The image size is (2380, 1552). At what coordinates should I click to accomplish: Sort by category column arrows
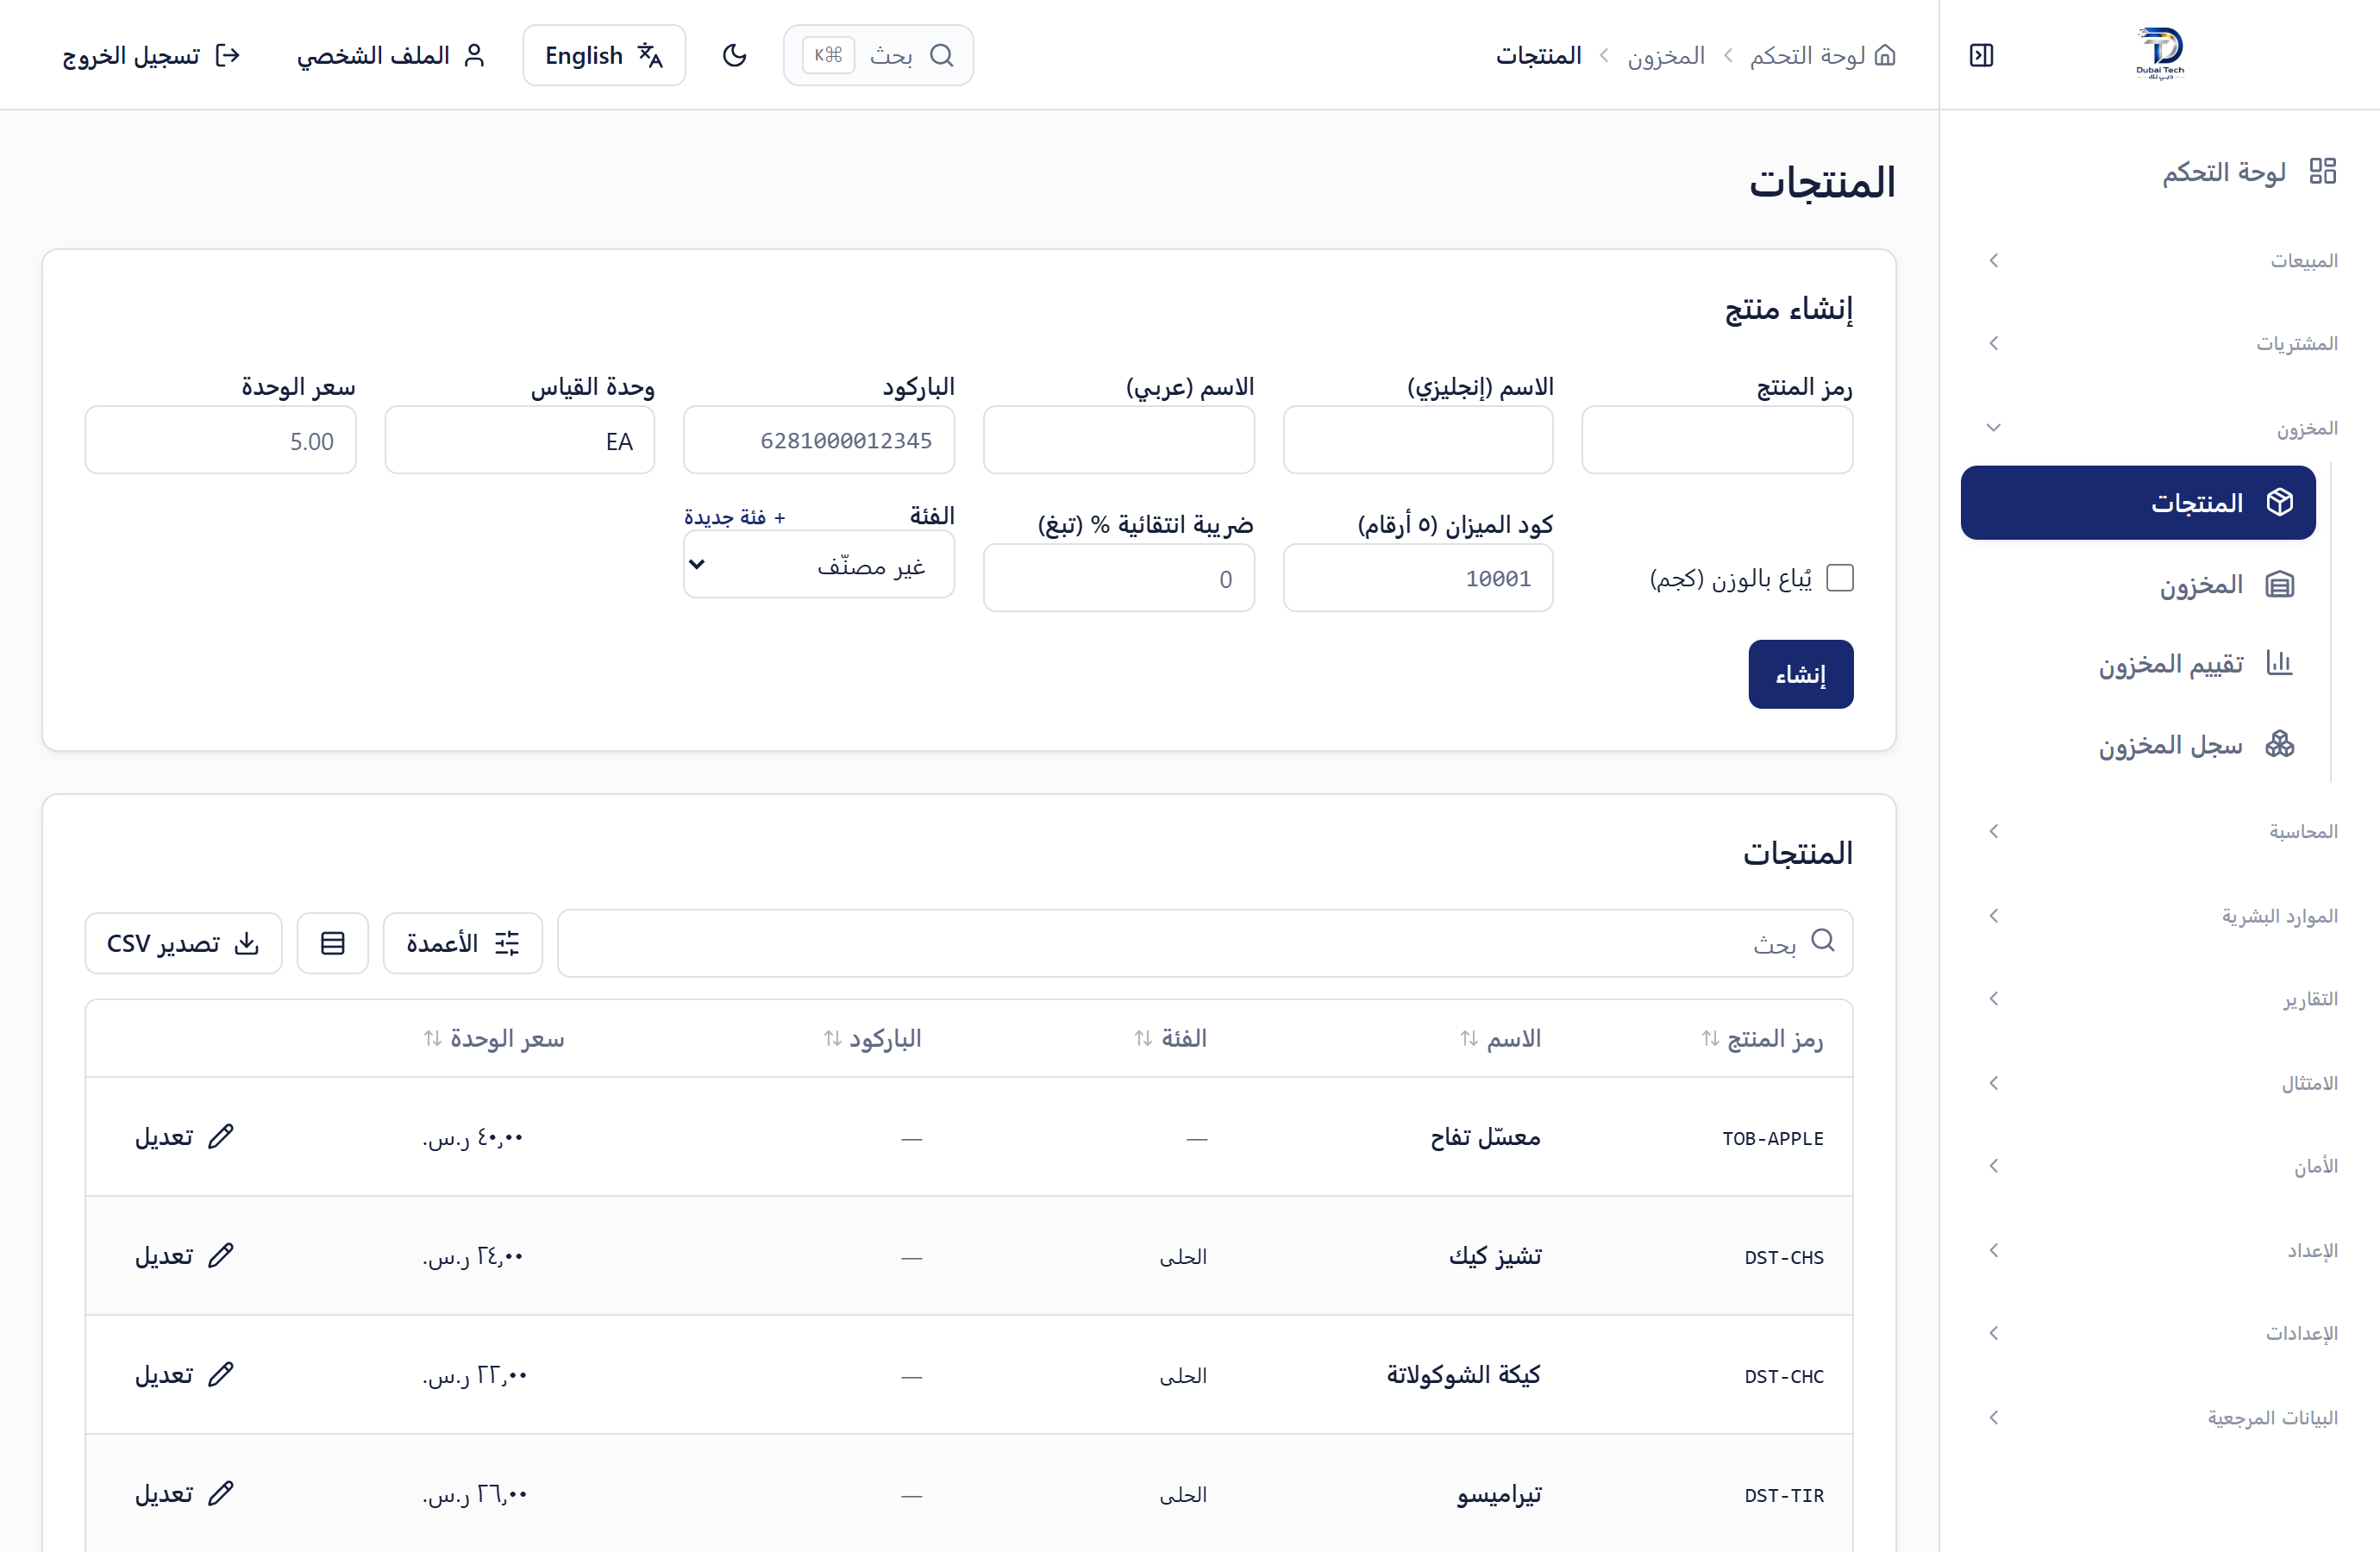1143,1039
